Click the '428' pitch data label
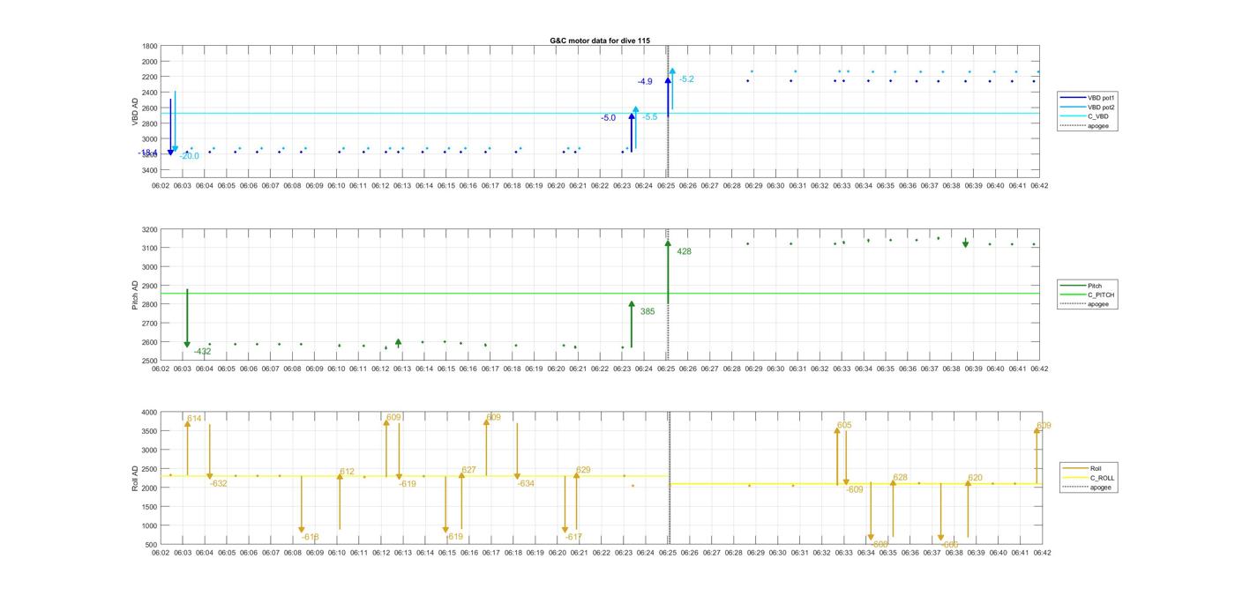The height and width of the screenshot is (611, 1235). tap(684, 251)
